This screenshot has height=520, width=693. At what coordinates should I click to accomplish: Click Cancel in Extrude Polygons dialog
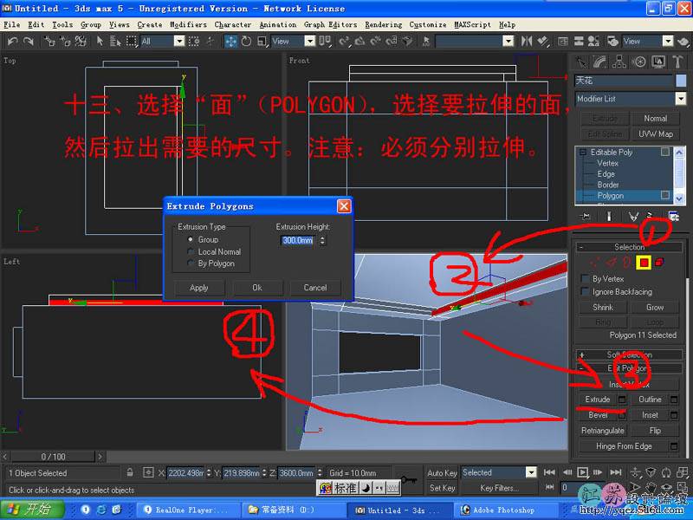click(315, 288)
